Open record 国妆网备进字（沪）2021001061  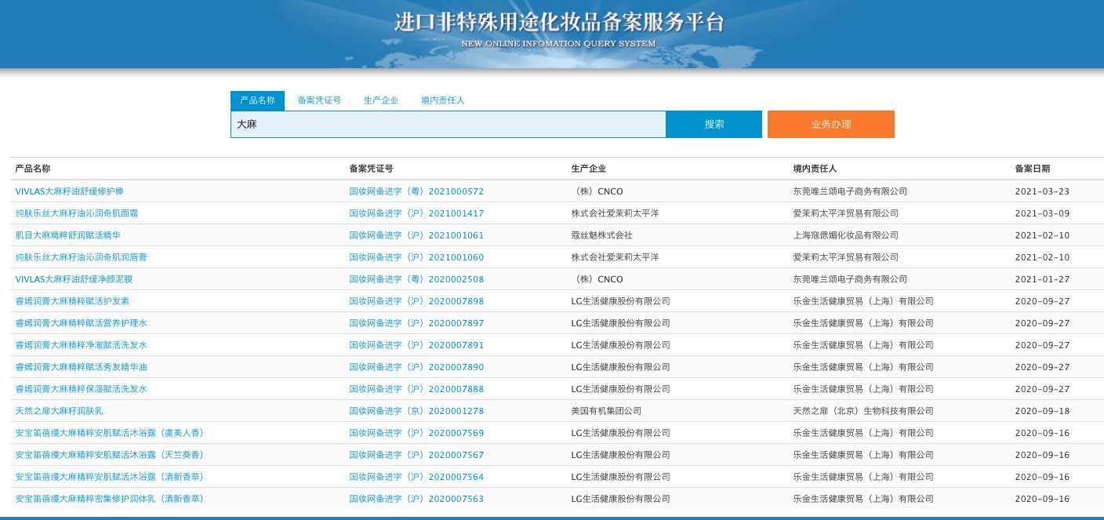coord(416,235)
